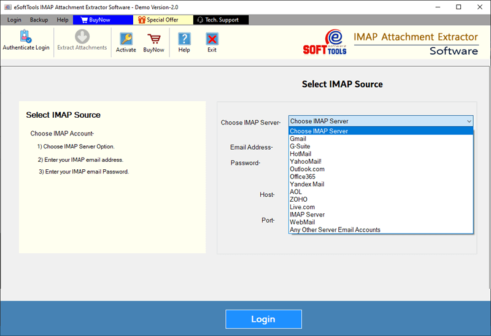Click the eSoftTools logo

click(325, 42)
